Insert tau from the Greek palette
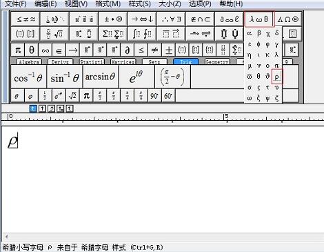Screen dimensions: 324x252 click(267, 88)
